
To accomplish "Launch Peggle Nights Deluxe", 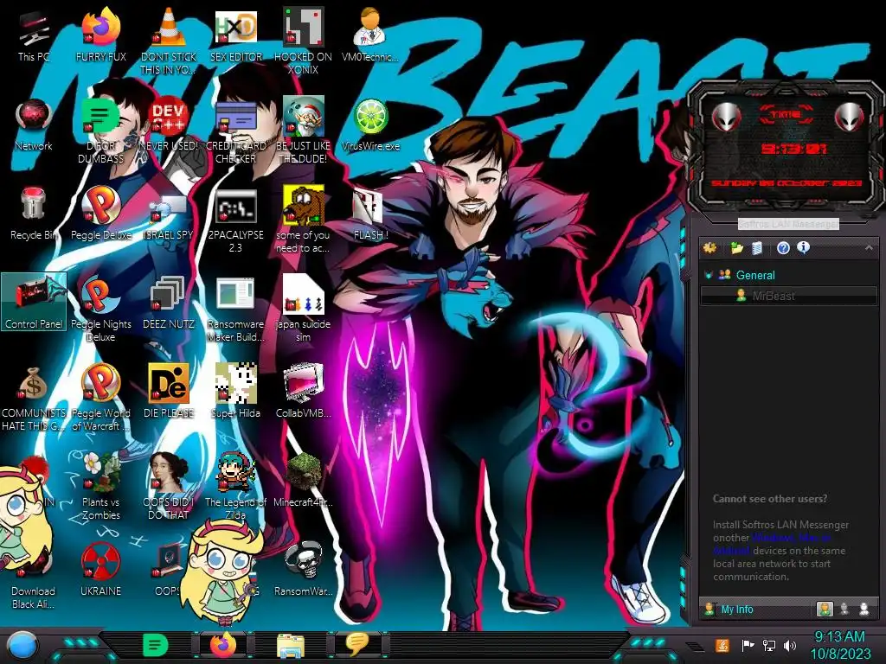I will click(x=101, y=310).
